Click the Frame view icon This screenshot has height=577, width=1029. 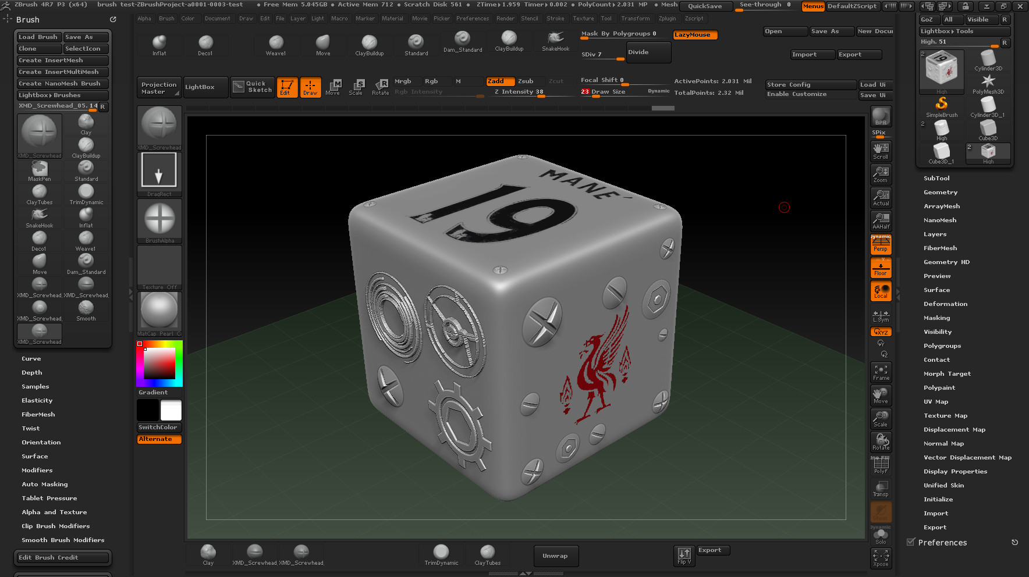(881, 372)
